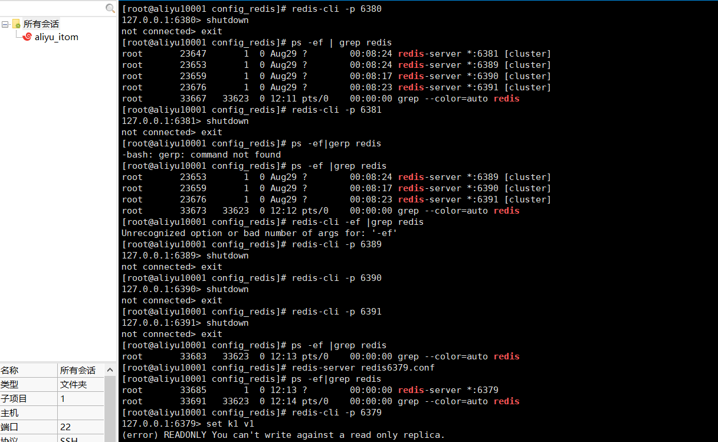Click the grep process row with PID 33673
The width and height of the screenshot is (718, 442).
point(320,211)
